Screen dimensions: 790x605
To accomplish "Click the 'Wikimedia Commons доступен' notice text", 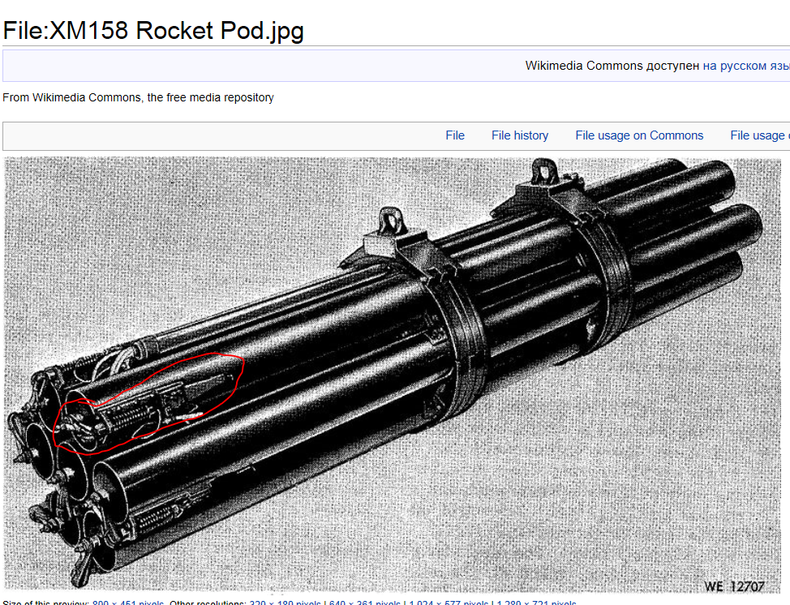I will tap(612, 66).
